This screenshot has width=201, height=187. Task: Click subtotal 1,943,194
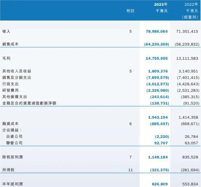[x=158, y=117]
